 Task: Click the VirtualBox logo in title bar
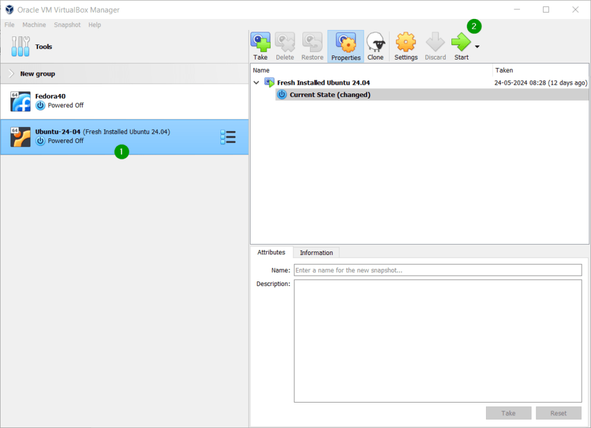[9, 9]
